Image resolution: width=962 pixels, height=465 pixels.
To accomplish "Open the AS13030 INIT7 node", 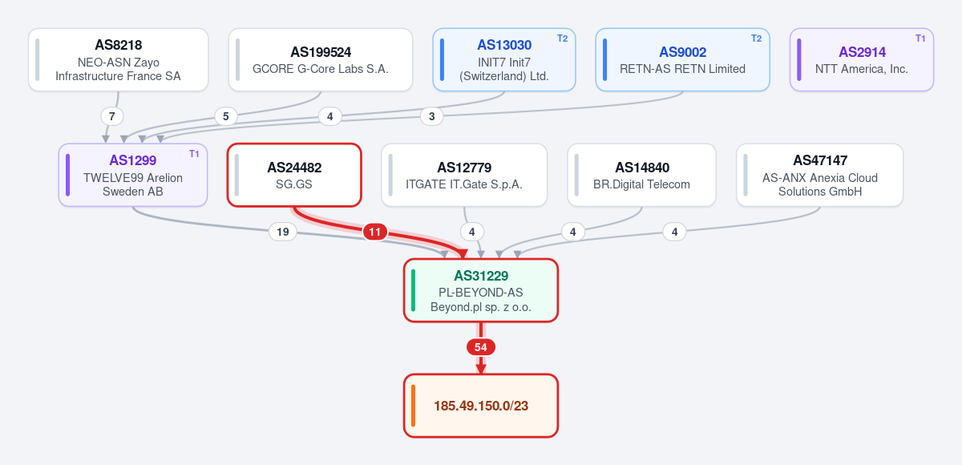I will pos(504,60).
